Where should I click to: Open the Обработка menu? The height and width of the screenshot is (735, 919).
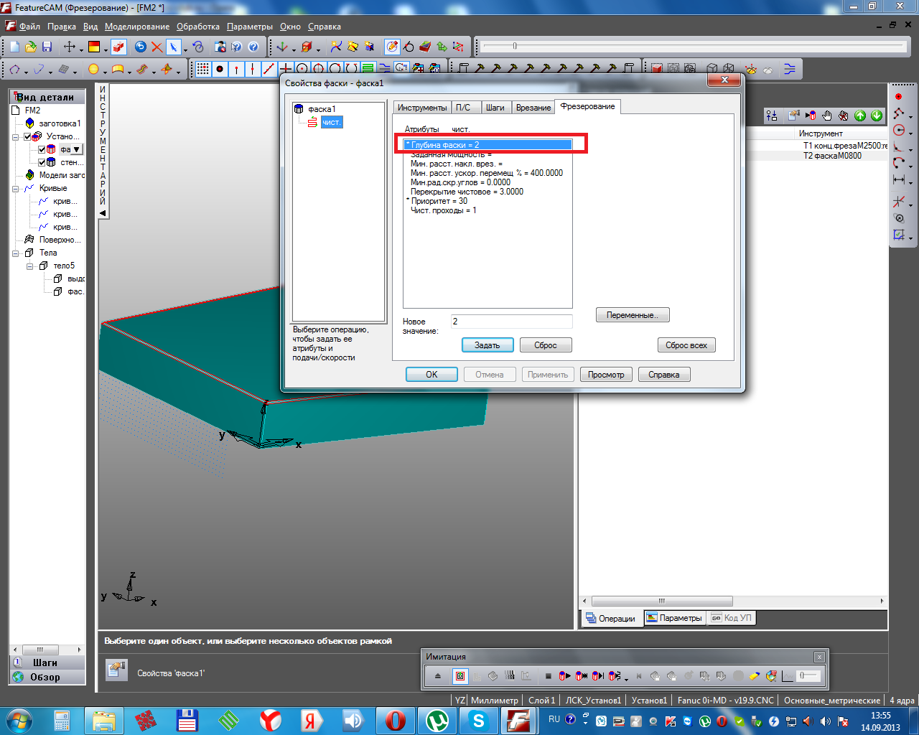point(198,27)
